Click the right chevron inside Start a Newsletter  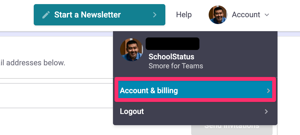coord(155,15)
